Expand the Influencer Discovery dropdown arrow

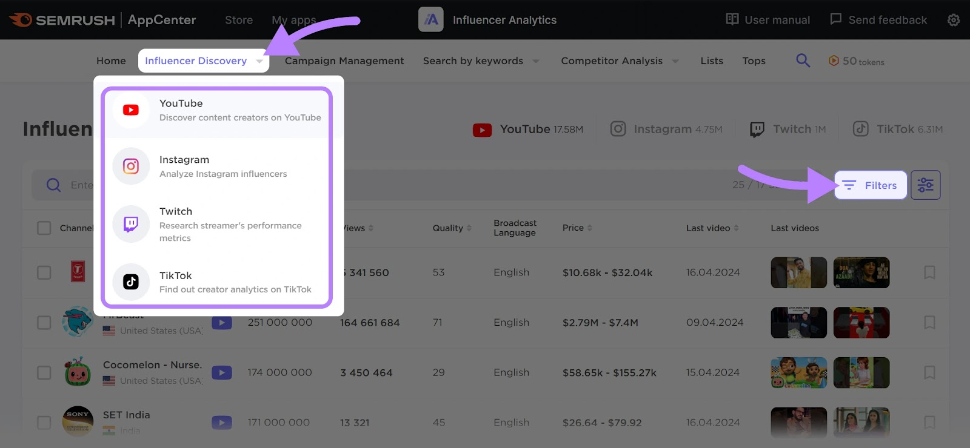259,61
